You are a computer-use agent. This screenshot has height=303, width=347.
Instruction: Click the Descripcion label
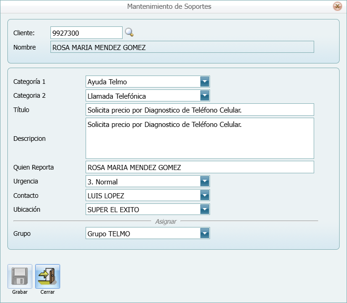click(30, 139)
